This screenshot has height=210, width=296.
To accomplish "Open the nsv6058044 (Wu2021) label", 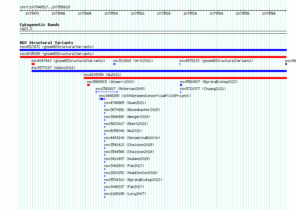I will click(x=123, y=131).
